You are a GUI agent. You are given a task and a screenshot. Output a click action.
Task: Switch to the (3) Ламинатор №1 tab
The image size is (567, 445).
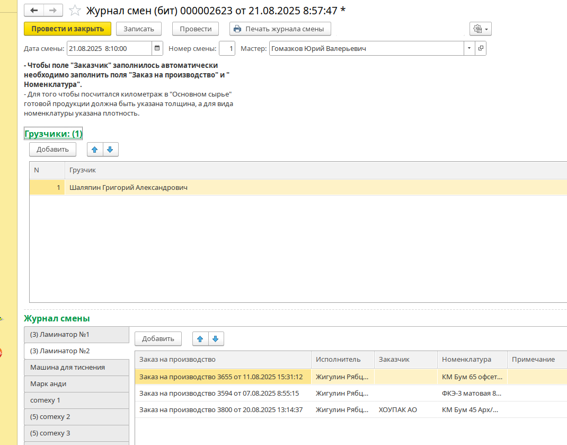(76, 335)
